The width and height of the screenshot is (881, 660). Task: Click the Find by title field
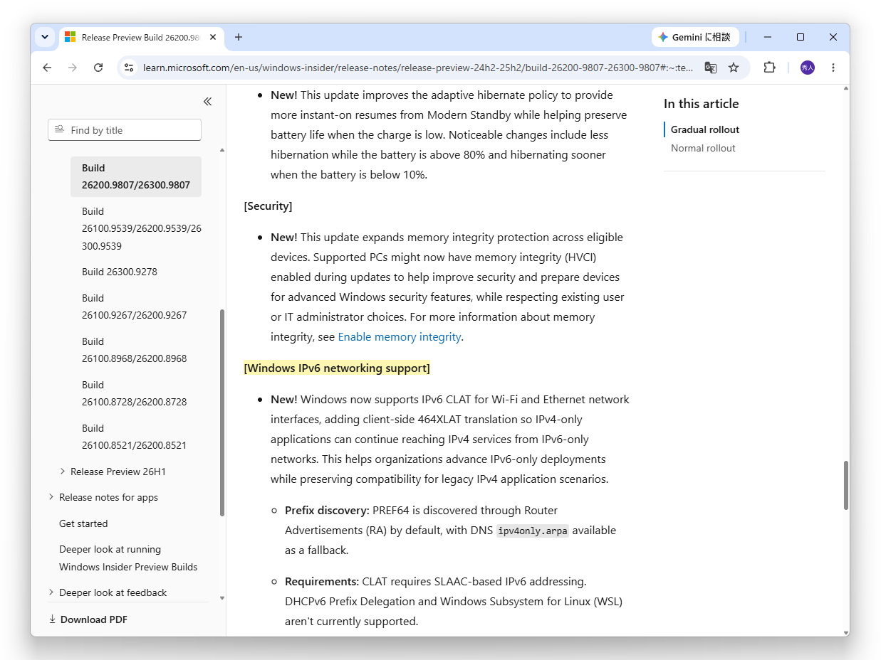(125, 130)
